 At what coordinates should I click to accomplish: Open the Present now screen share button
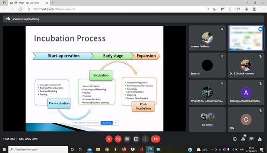(136, 139)
